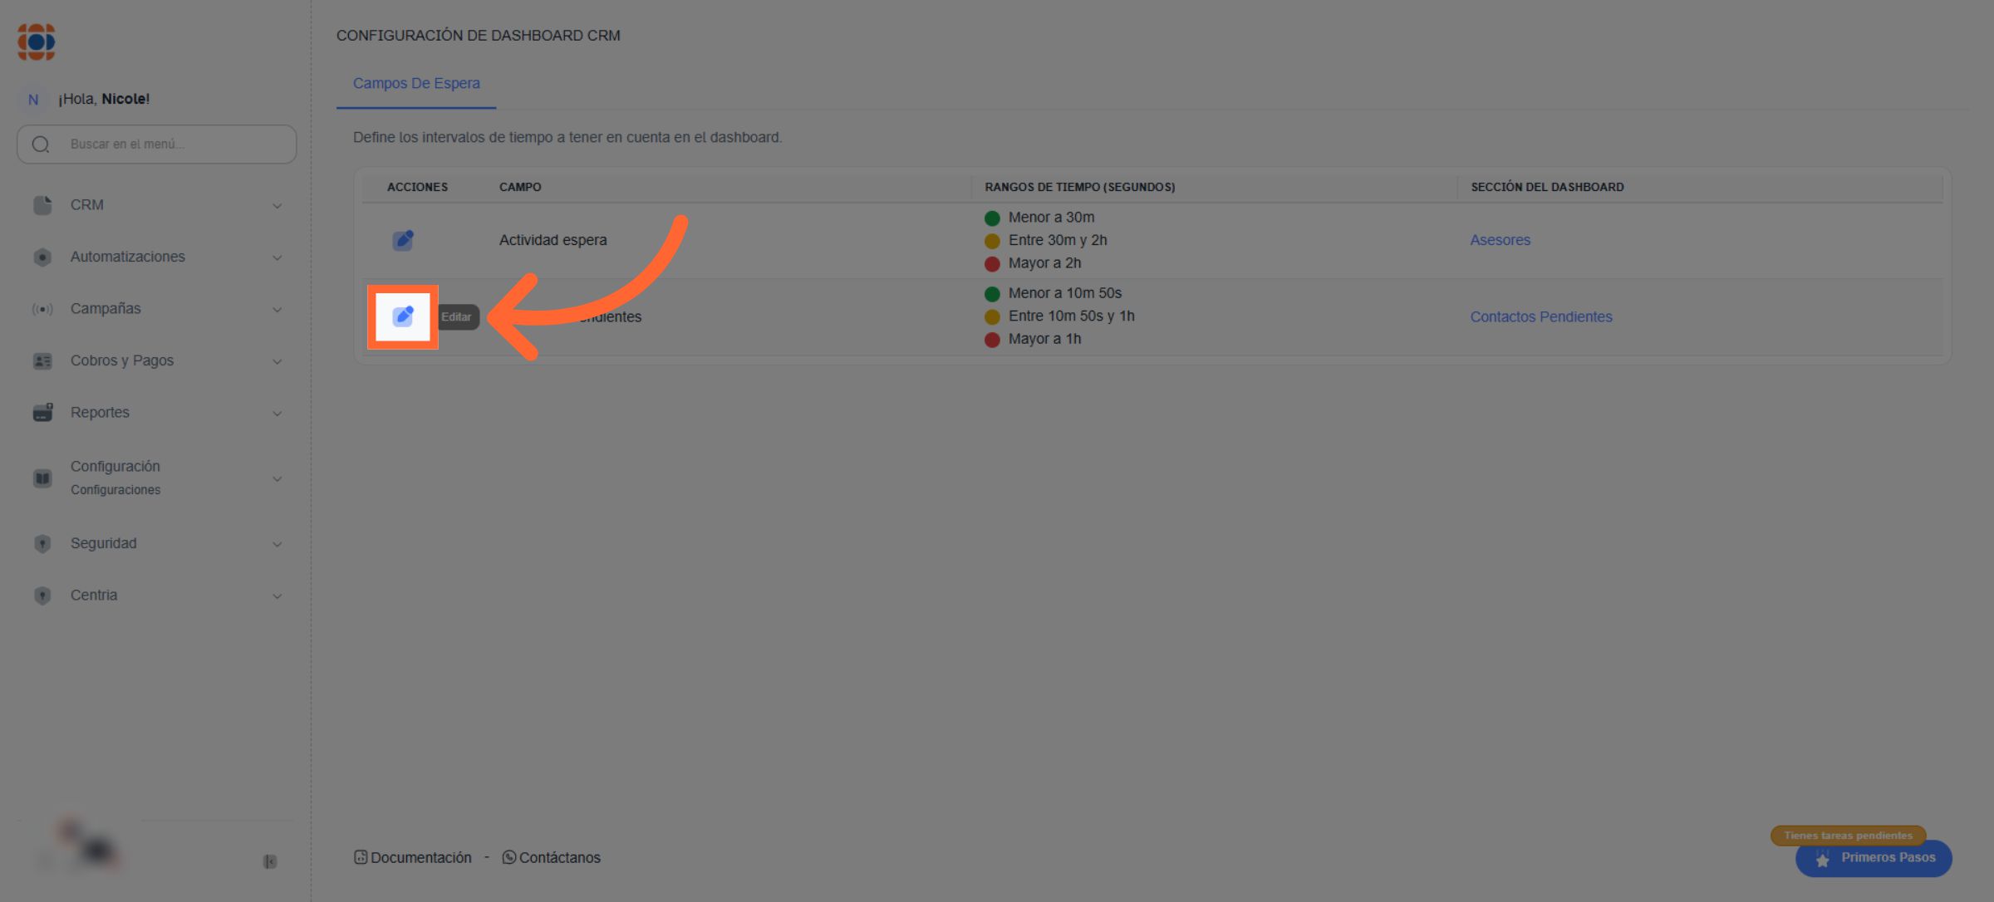Image resolution: width=1994 pixels, height=902 pixels.
Task: Click the CRM sidebar icon
Action: [42, 205]
